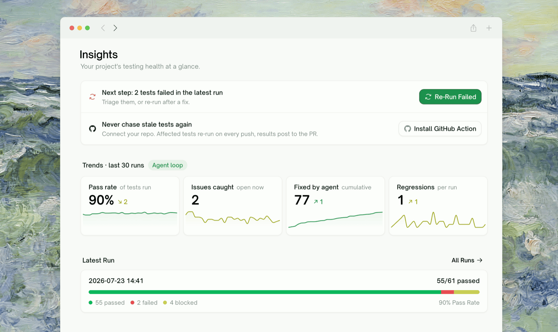
Task: Click the yellow minimize window button
Action: 80,28
